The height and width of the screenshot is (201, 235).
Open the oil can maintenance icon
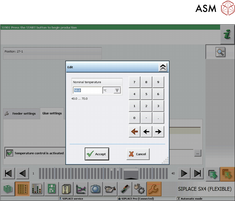(110, 189)
